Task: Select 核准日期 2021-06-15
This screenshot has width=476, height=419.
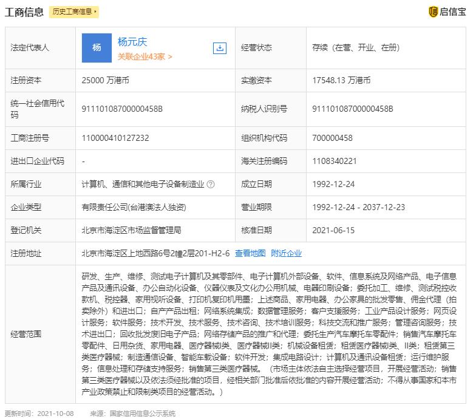Action: [x=333, y=230]
